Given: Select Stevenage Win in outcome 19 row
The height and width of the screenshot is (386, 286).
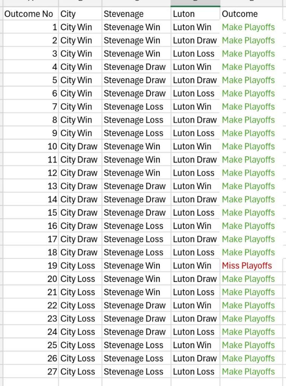Looking at the screenshot, I should 132,266.
